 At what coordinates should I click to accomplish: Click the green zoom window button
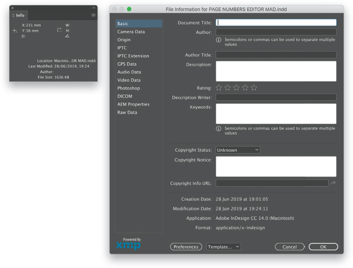pos(129,9)
